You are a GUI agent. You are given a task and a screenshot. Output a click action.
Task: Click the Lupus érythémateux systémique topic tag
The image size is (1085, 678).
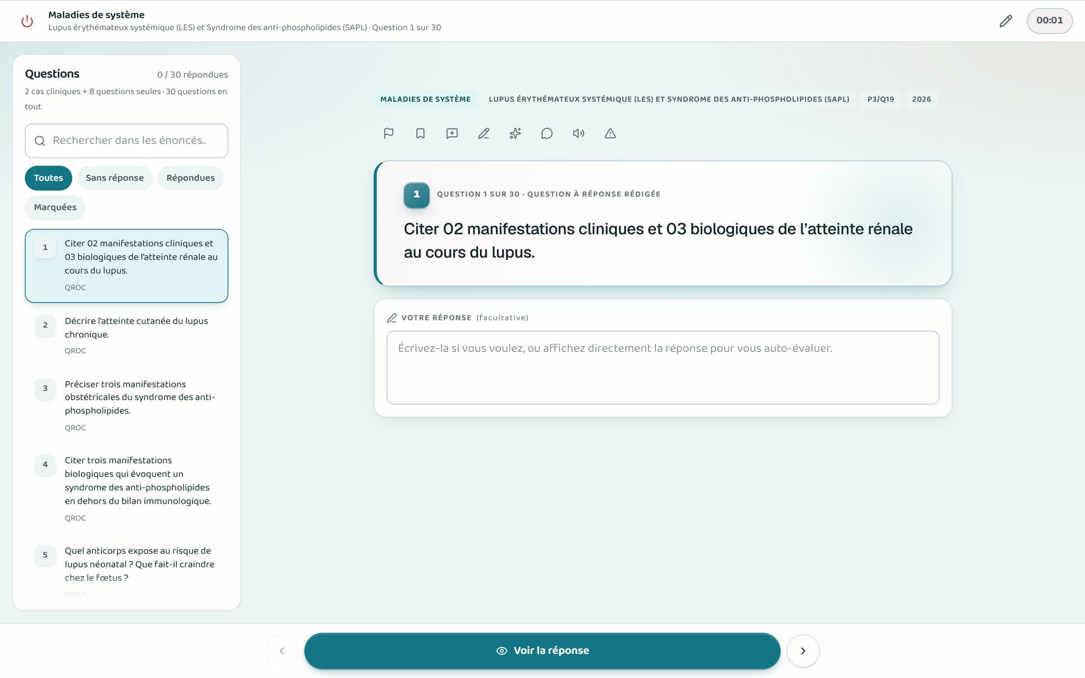point(669,99)
